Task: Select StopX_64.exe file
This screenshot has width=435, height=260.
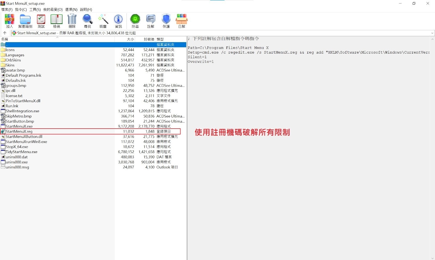Action: coord(93,147)
